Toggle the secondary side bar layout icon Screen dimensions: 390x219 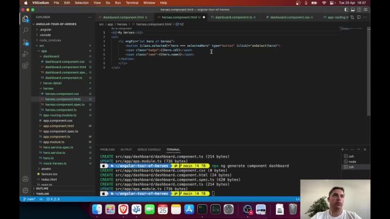tap(359, 10)
